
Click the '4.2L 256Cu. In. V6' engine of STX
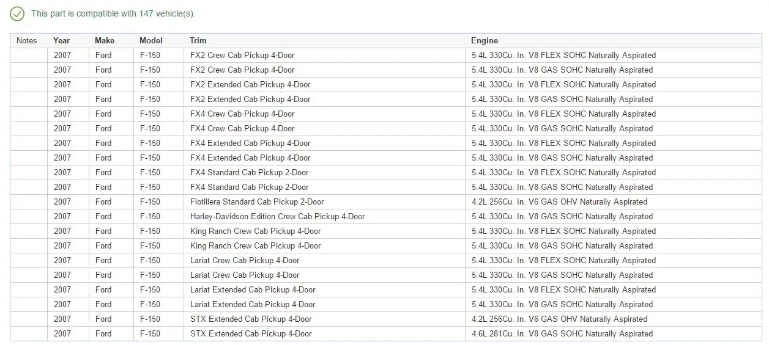click(559, 319)
